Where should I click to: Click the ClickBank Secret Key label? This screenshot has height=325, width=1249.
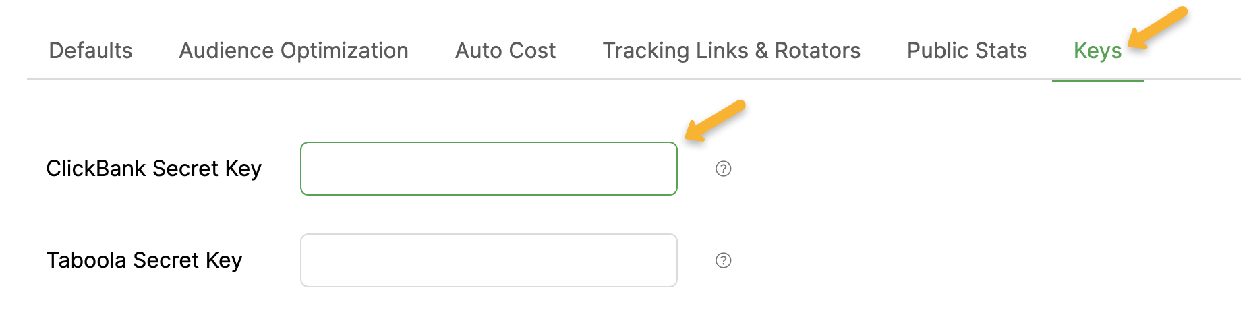154,169
